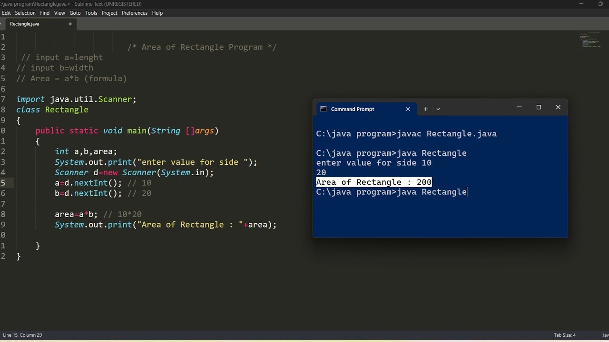
Task: Click the 'b=d.nextInt(); // 20' line
Action: [x=103, y=193]
